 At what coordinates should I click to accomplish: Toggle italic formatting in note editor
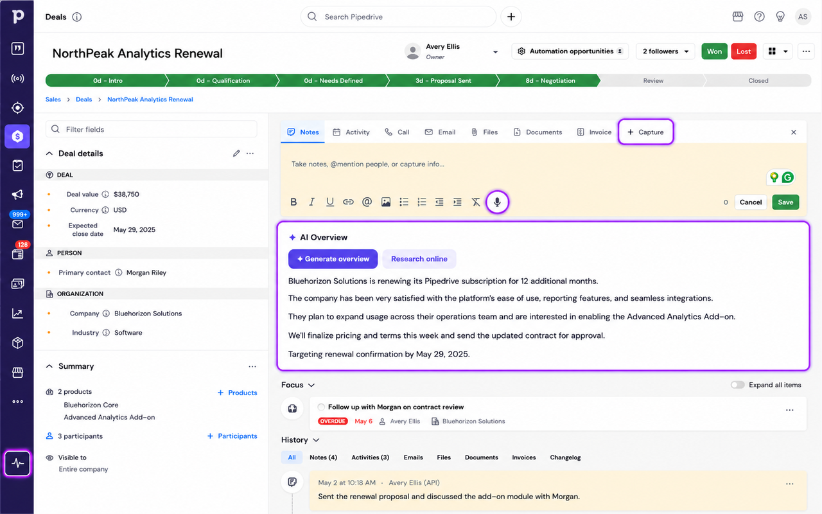311,202
